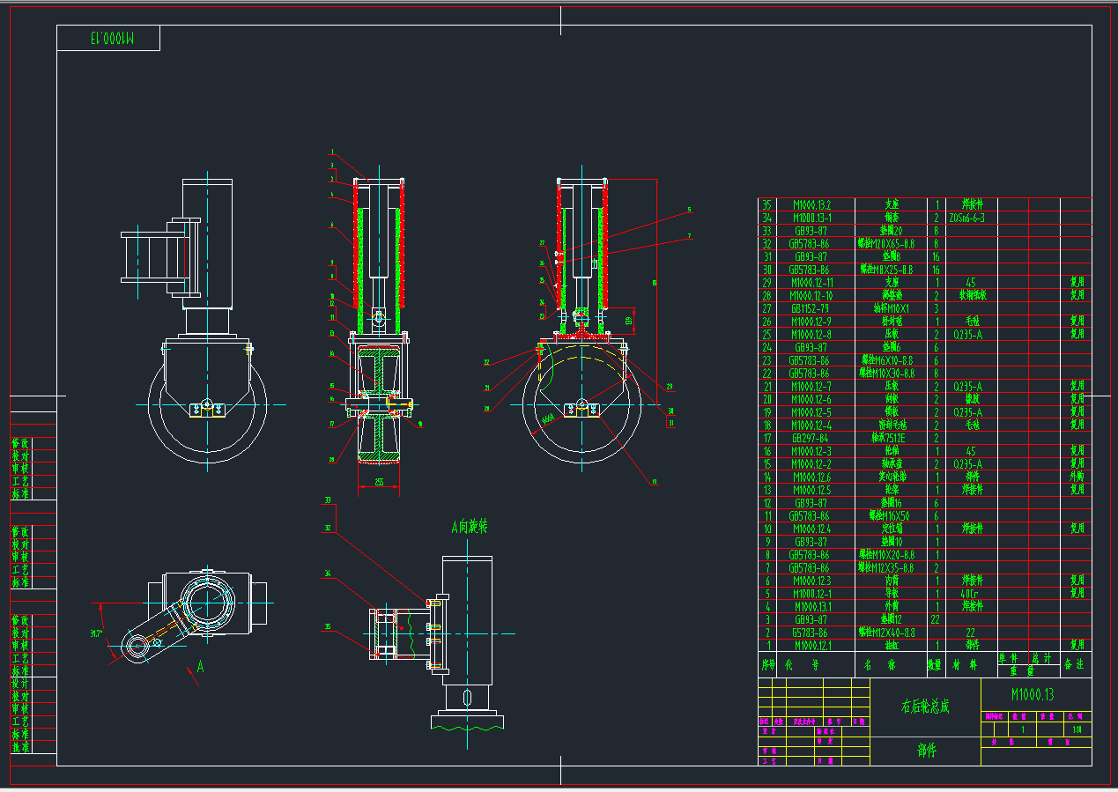Click the 255 width dimension text
This screenshot has width=1118, height=792.
tap(379, 482)
